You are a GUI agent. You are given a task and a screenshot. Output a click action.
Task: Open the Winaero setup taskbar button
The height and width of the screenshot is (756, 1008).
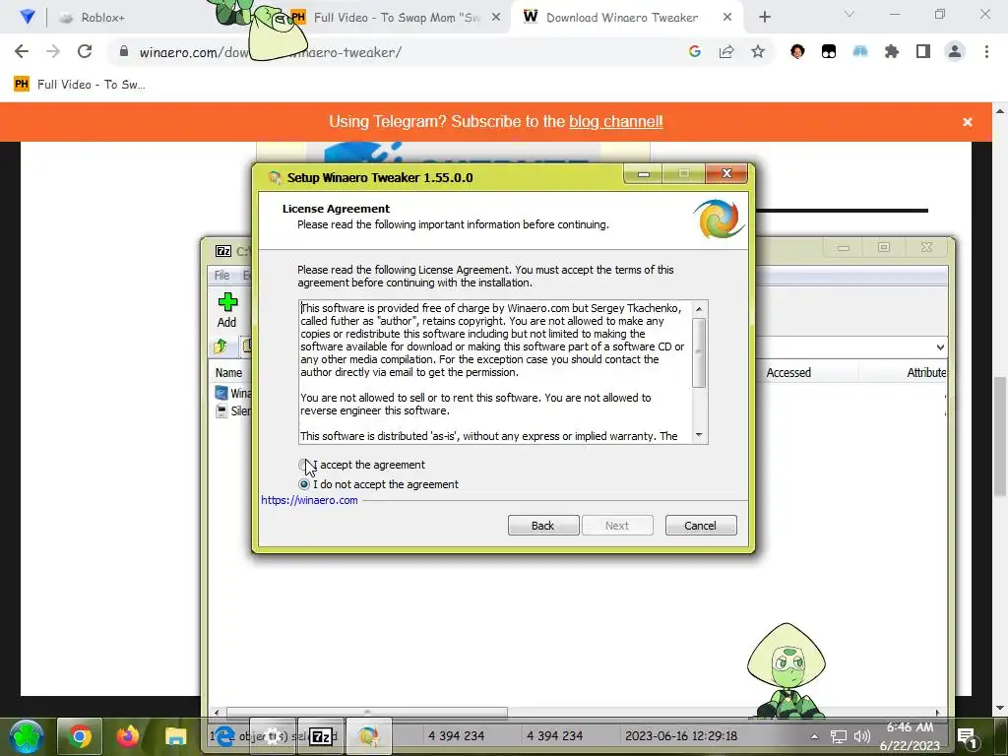point(368,736)
